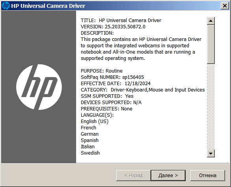The width and height of the screenshot is (231, 187).
Task: Click Swedish in language list
Action: 90,153
